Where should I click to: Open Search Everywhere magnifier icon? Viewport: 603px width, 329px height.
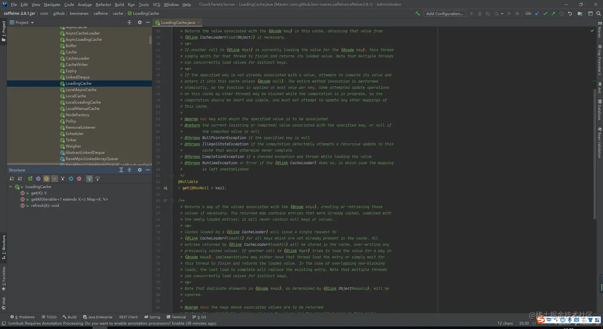point(598,14)
